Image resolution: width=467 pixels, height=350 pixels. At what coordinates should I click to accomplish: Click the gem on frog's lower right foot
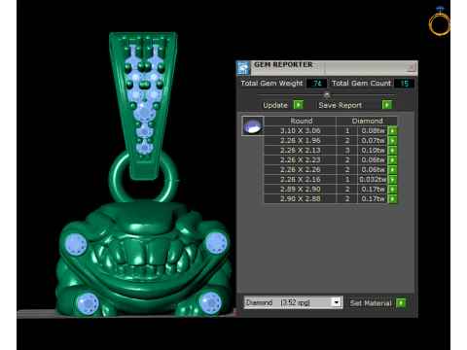210,303
